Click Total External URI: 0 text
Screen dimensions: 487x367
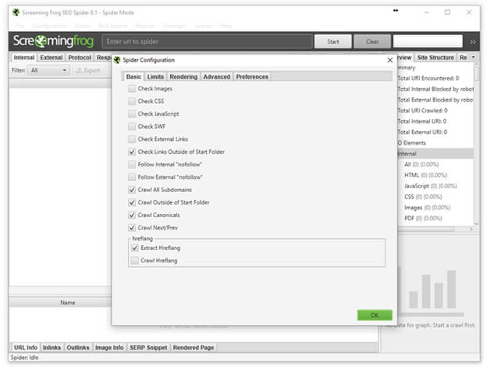coord(422,132)
